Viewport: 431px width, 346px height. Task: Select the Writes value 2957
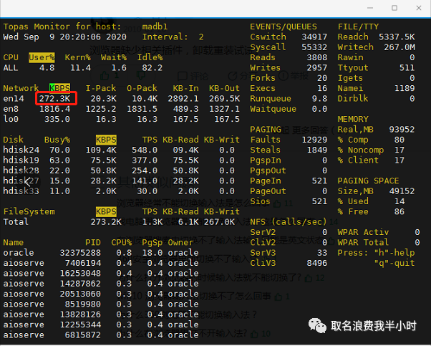317,67
